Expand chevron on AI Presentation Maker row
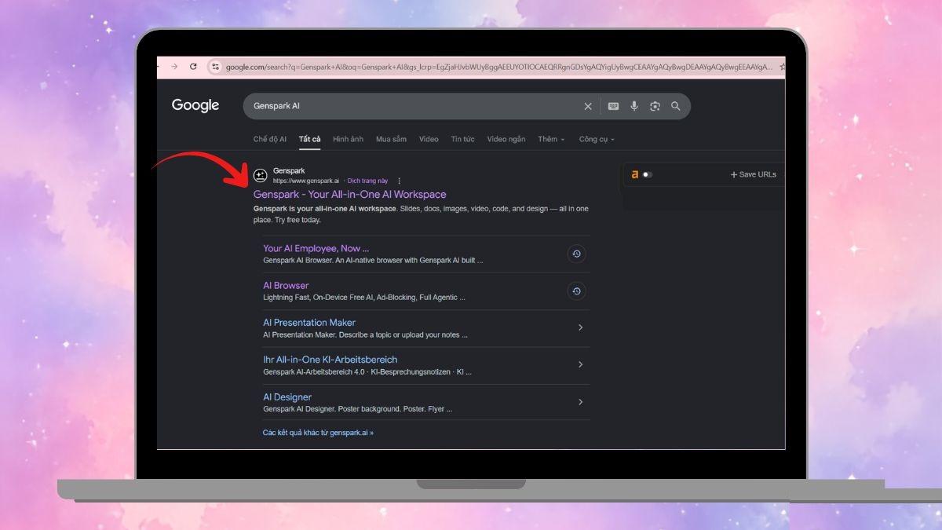This screenshot has width=942, height=530. coord(581,327)
